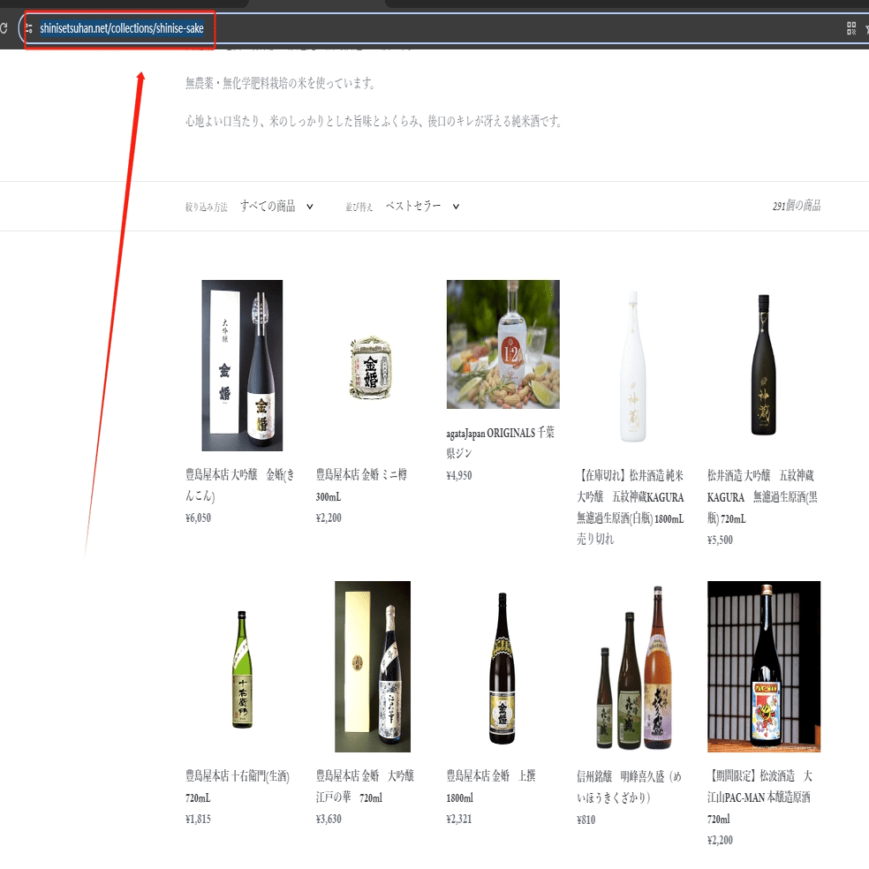Open the 豊島屋本店 十右衛門(生酒) 720mL link
869x869 pixels.
coord(238,786)
